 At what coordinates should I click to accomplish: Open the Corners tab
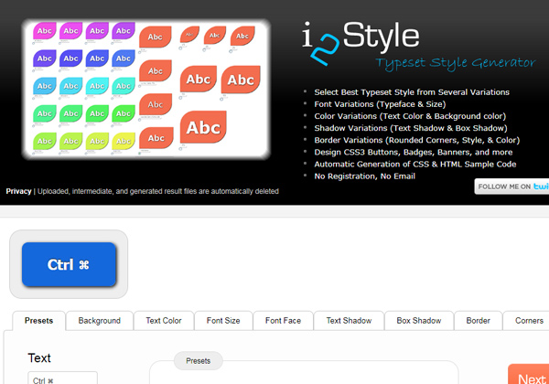pyautogui.click(x=528, y=321)
